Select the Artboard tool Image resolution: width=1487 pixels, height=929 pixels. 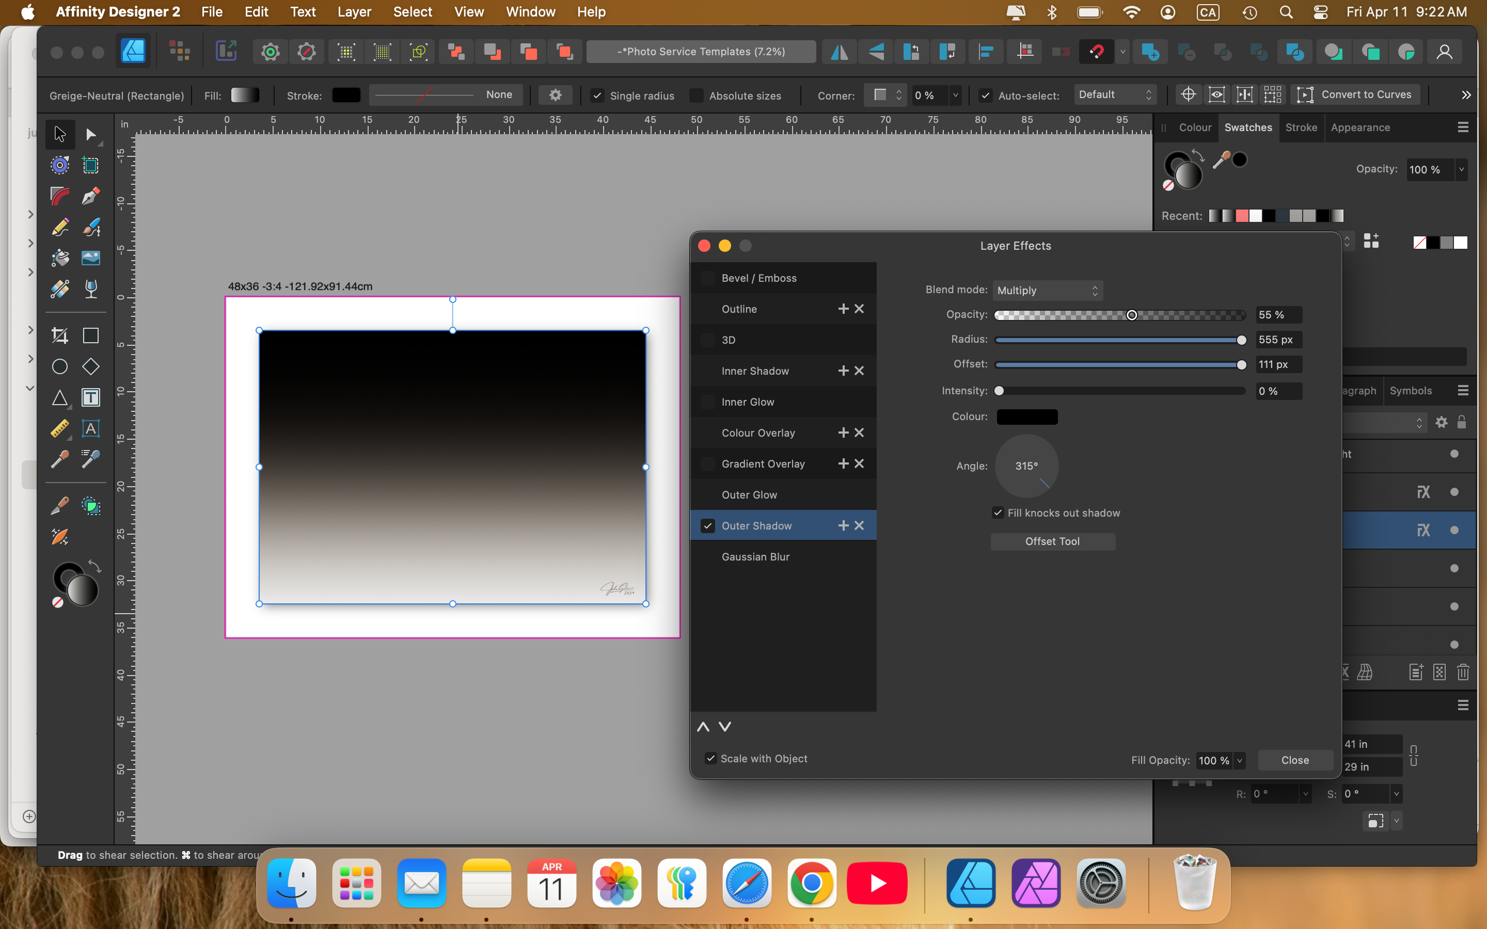91,165
